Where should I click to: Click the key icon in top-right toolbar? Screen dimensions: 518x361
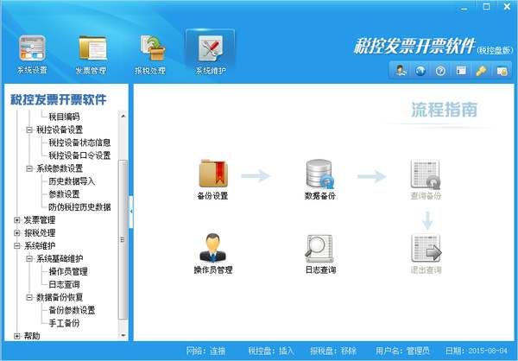coord(480,71)
